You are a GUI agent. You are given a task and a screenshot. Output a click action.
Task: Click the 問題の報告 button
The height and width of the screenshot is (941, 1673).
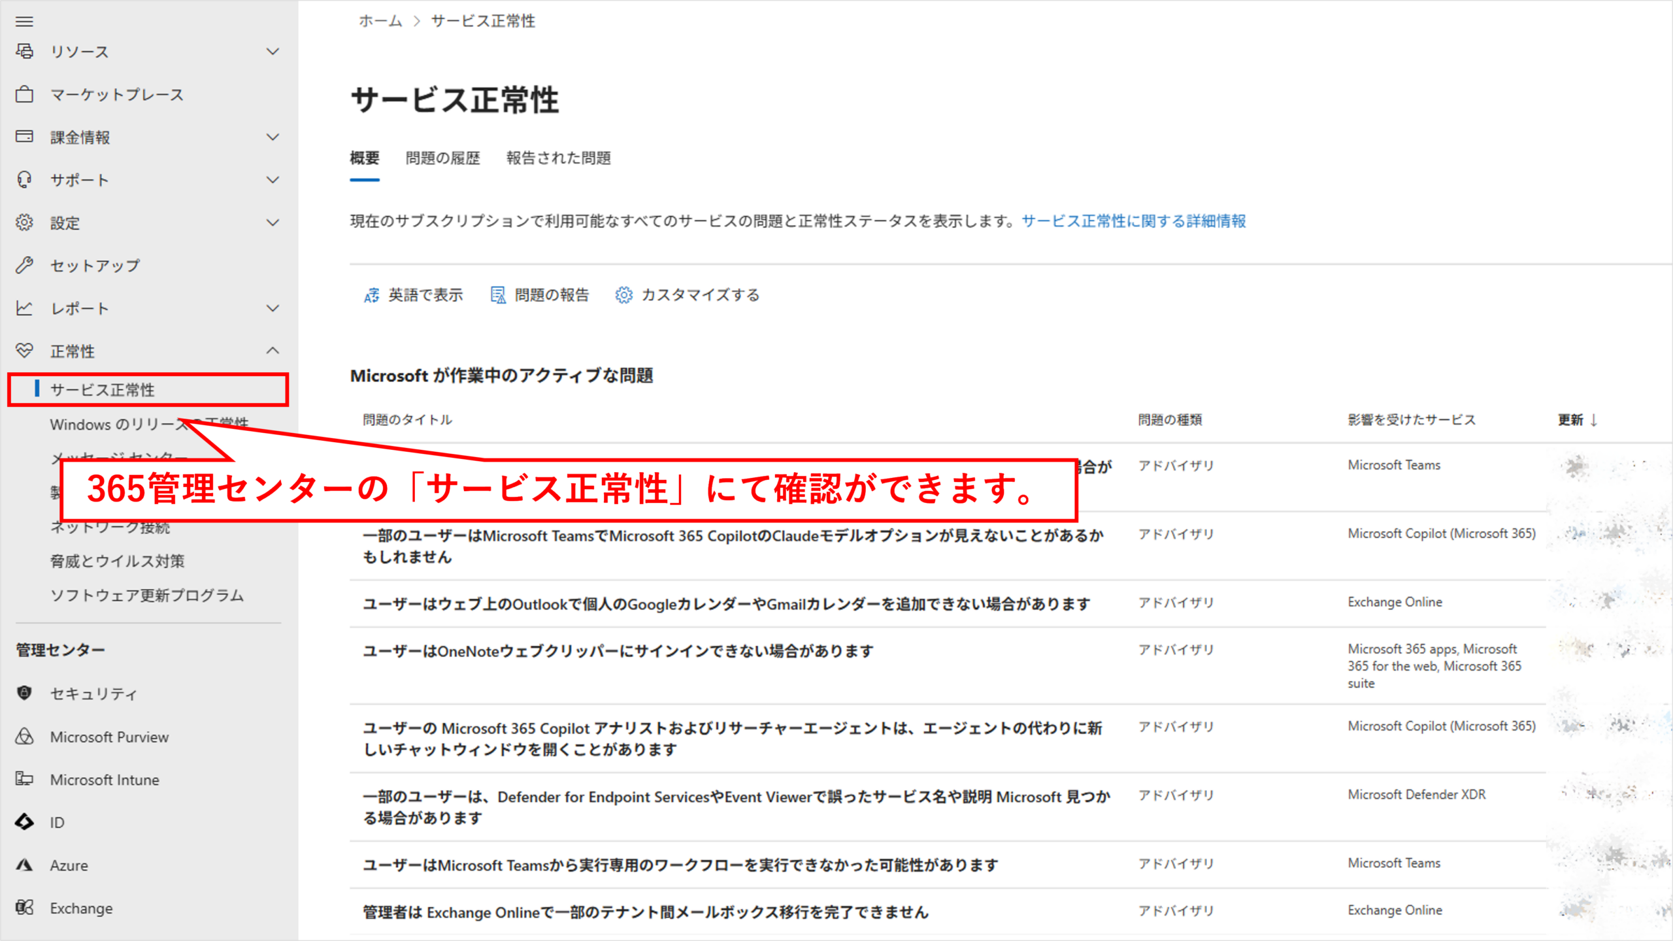(x=540, y=295)
